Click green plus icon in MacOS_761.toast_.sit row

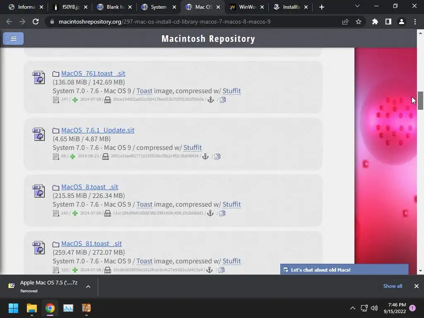coord(75,100)
